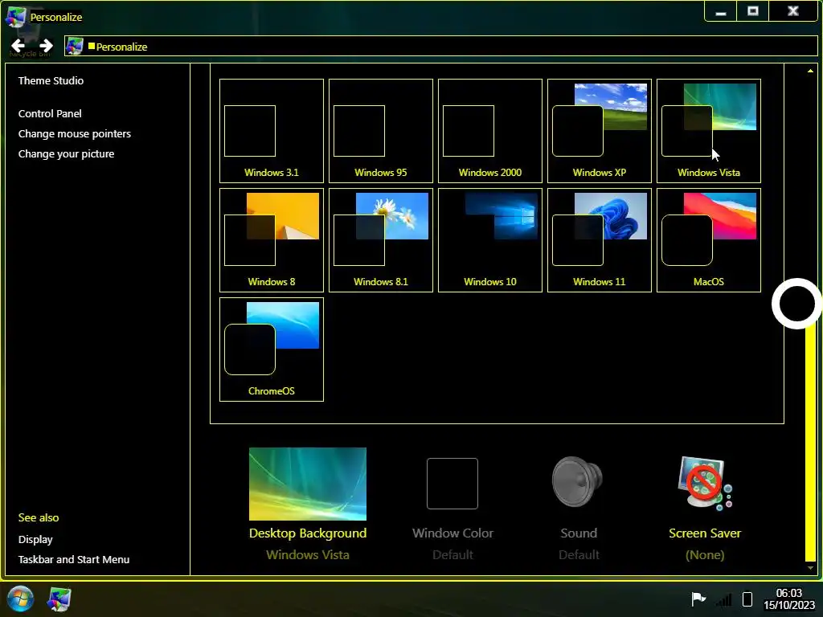Select the Windows 95 theme

pyautogui.click(x=380, y=131)
